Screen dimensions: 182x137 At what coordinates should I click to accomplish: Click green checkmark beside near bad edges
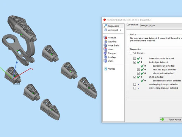[142, 70]
